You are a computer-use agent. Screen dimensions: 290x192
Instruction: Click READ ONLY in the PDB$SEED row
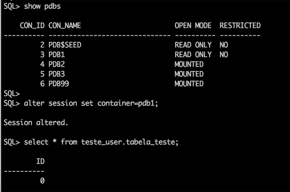tap(193, 45)
